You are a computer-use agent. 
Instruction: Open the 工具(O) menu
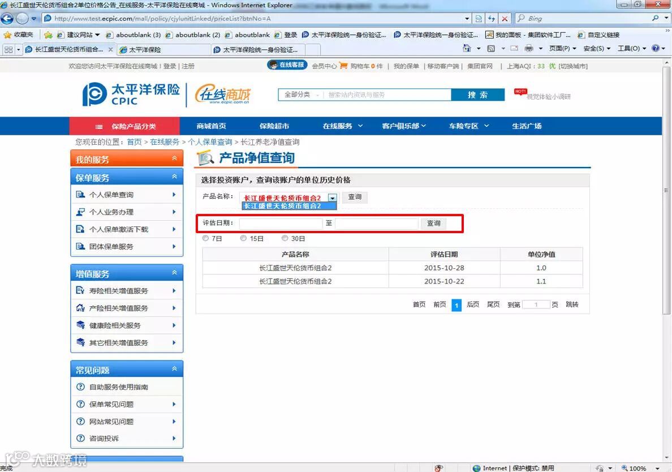[x=632, y=49]
